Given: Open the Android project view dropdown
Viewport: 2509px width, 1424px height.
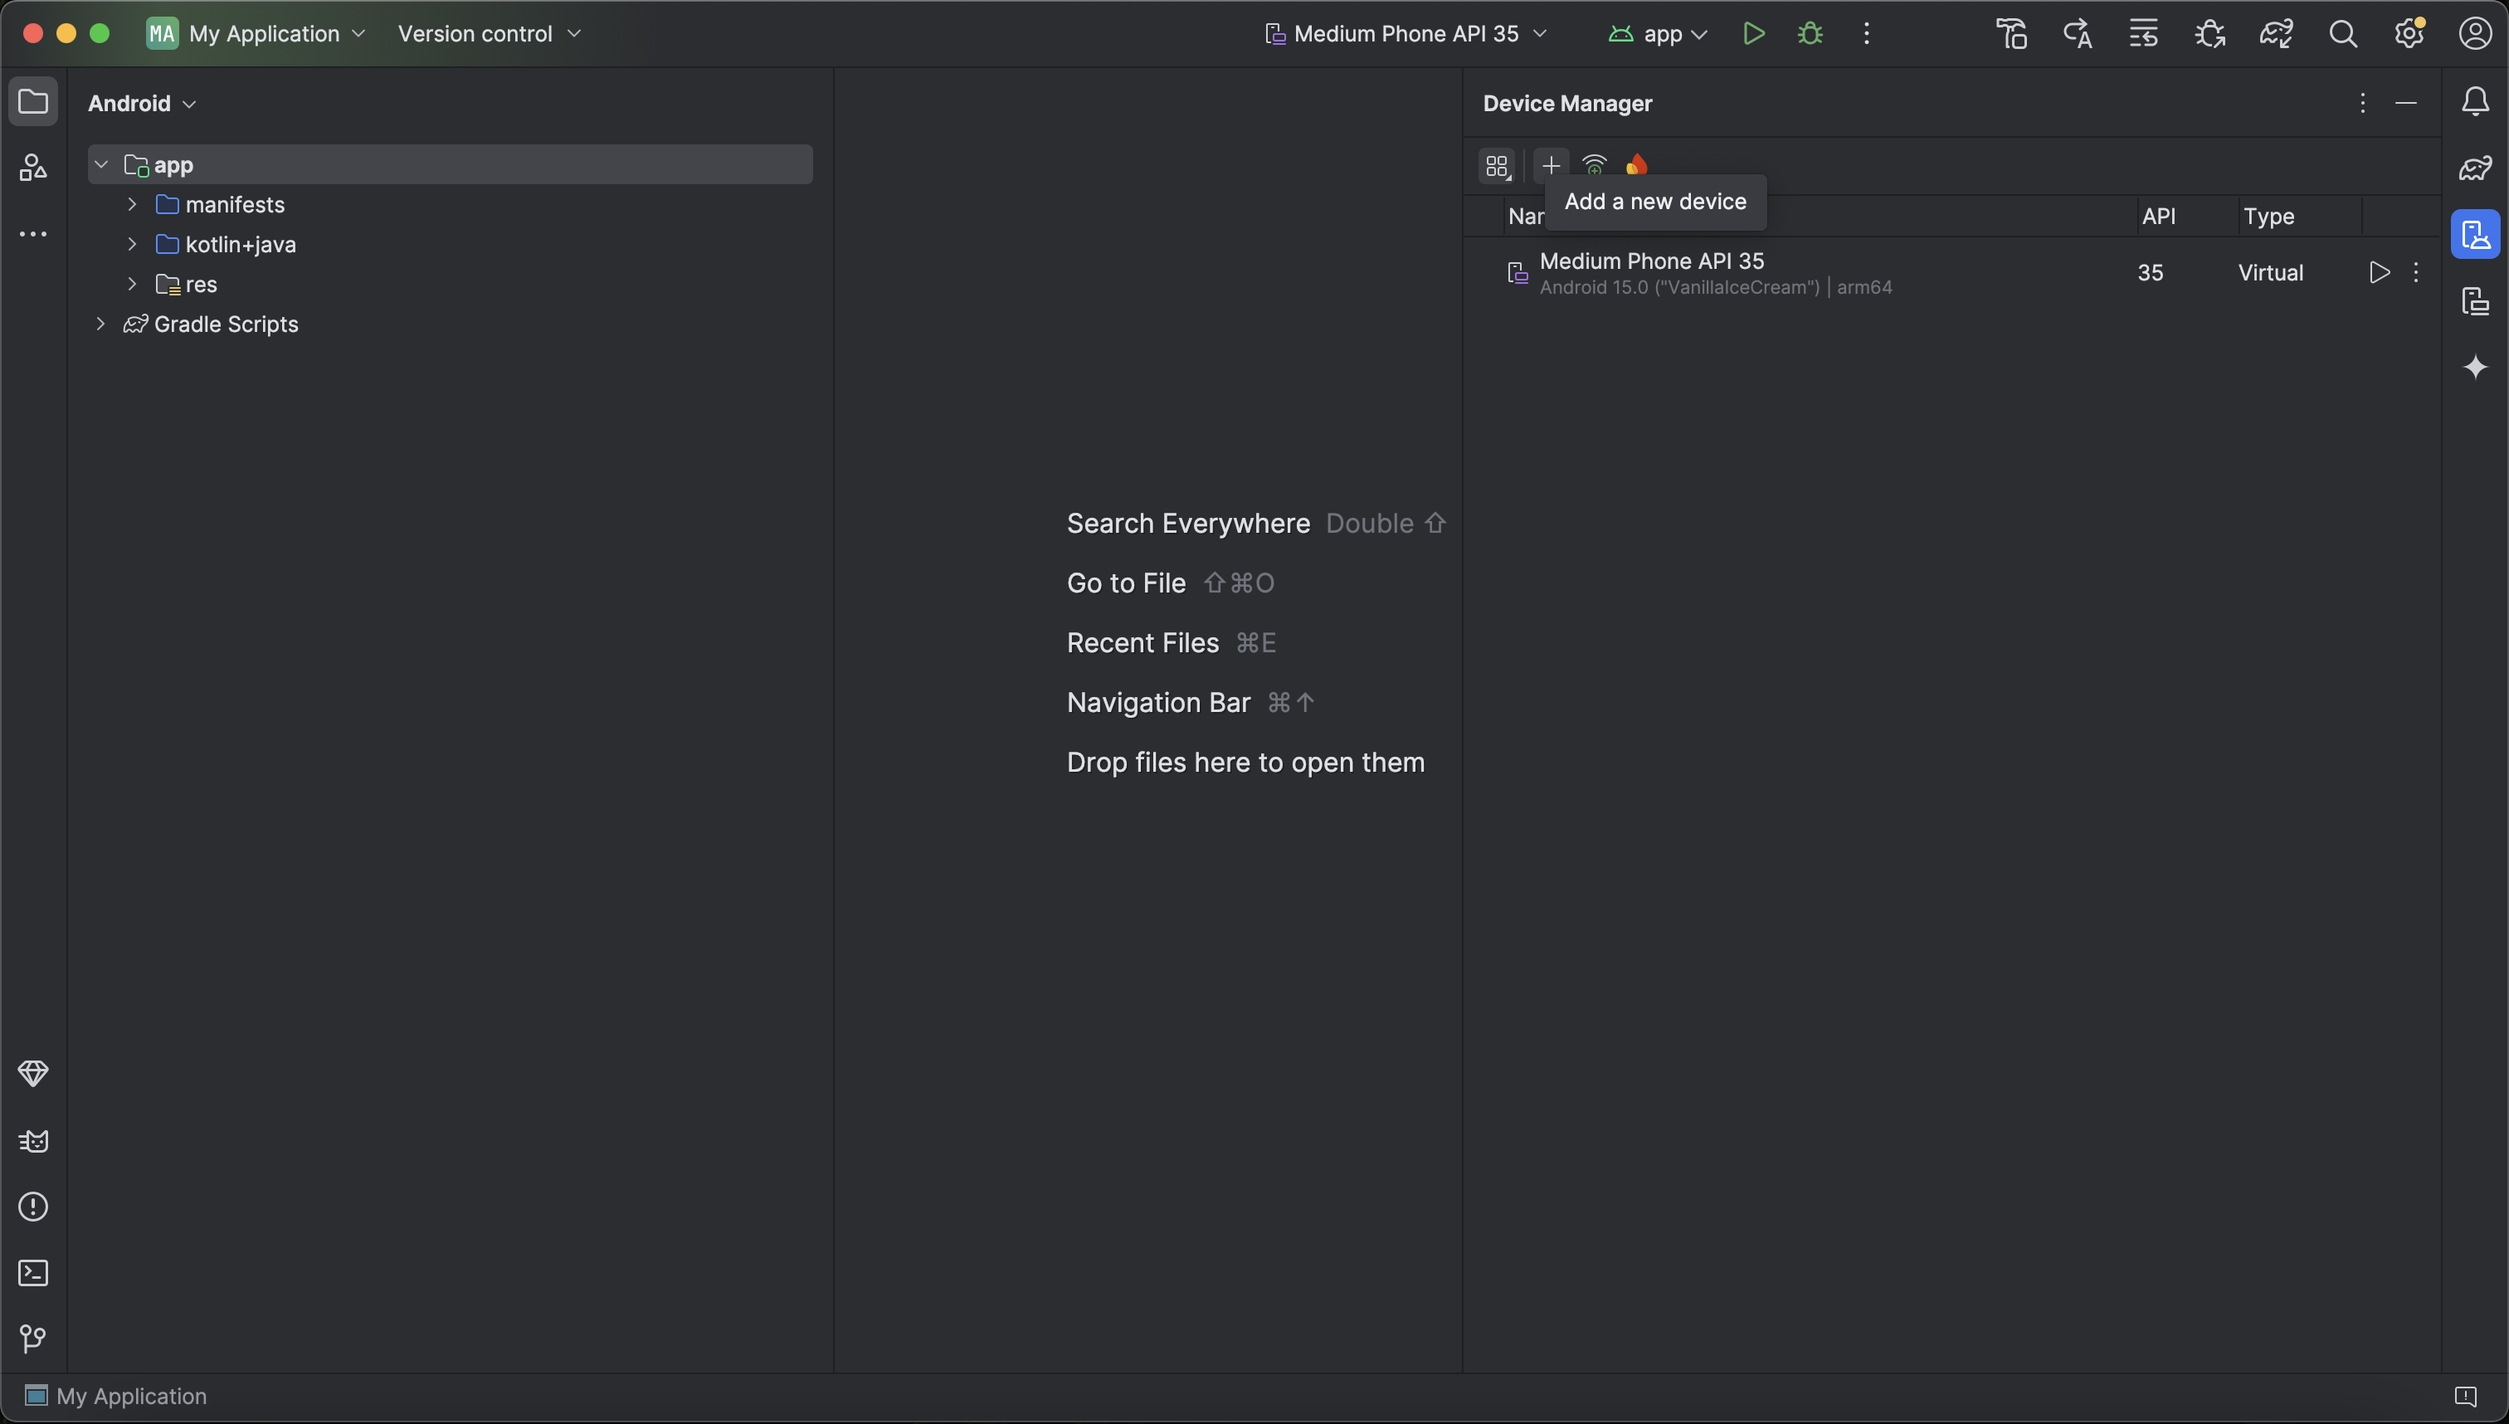Looking at the screenshot, I should pos(142,104).
